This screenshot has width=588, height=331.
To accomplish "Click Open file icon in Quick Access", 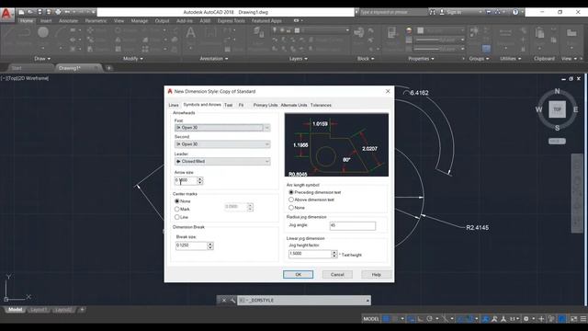I will tap(30, 12).
